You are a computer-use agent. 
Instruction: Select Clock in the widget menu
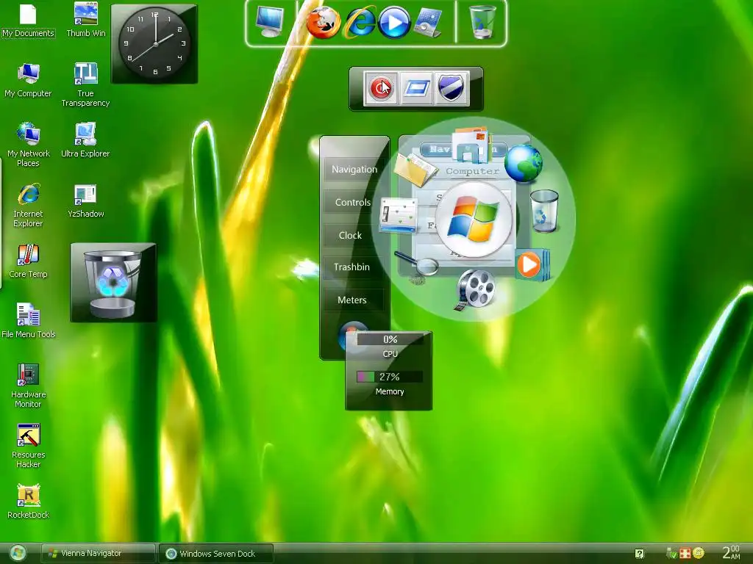(350, 236)
